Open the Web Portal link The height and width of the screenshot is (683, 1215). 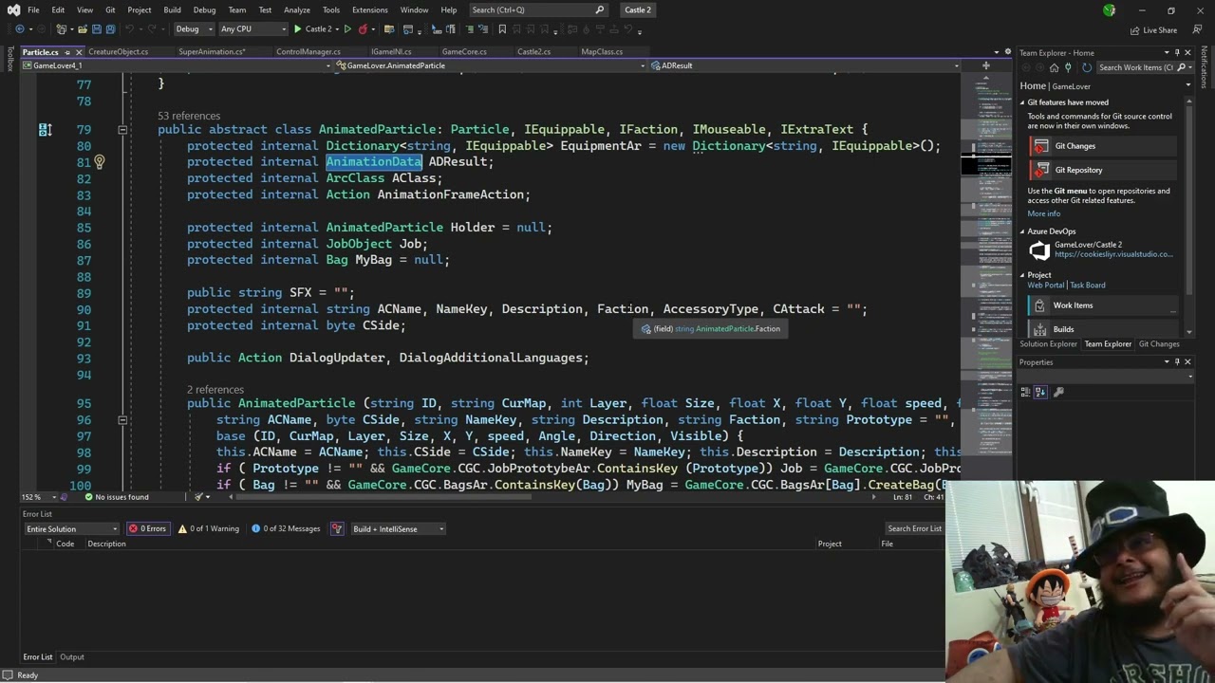click(1046, 285)
